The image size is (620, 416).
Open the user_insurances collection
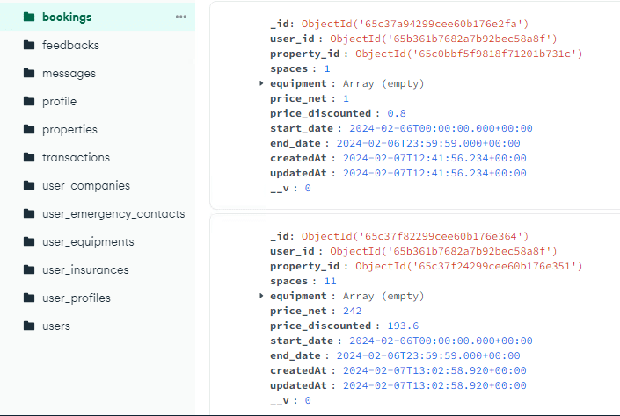(x=85, y=269)
